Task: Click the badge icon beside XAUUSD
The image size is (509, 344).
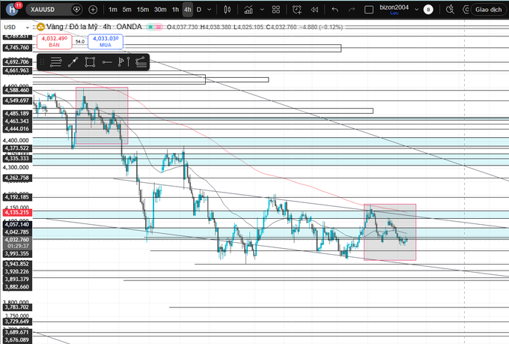Action: tap(76, 10)
